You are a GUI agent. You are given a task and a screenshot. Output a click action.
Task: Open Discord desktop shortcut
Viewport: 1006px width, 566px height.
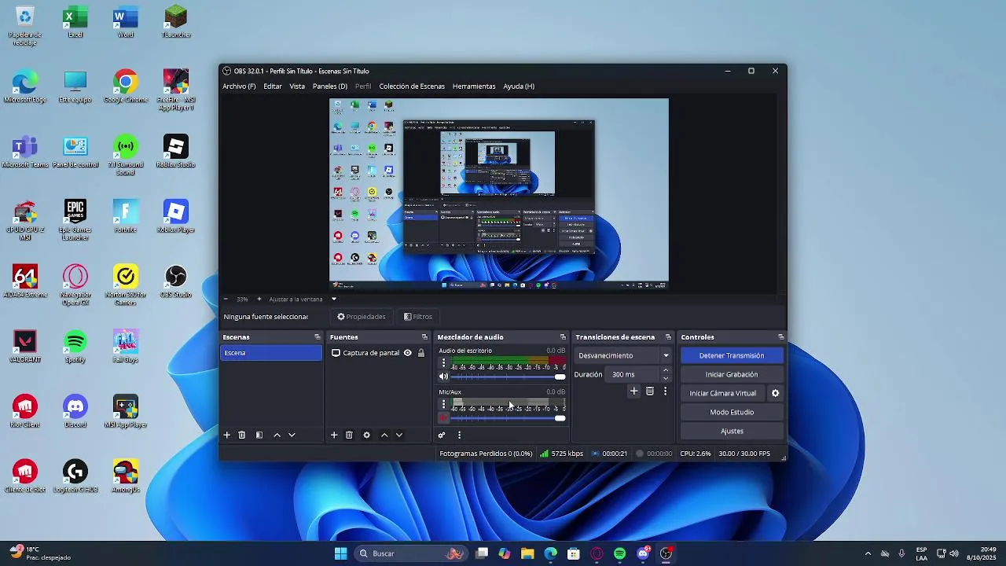click(75, 412)
